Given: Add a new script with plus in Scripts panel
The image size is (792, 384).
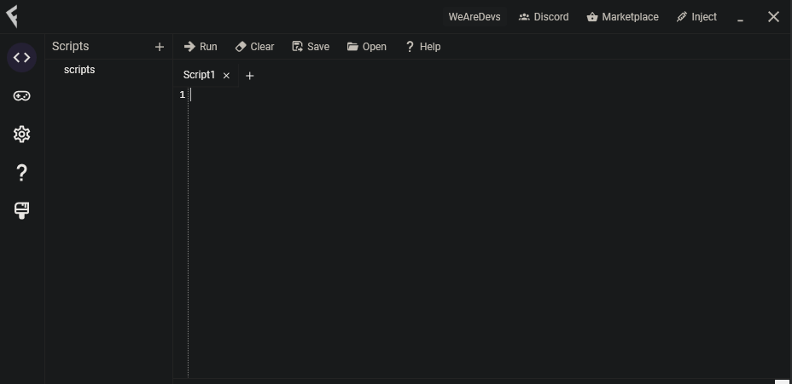Looking at the screenshot, I should point(160,47).
